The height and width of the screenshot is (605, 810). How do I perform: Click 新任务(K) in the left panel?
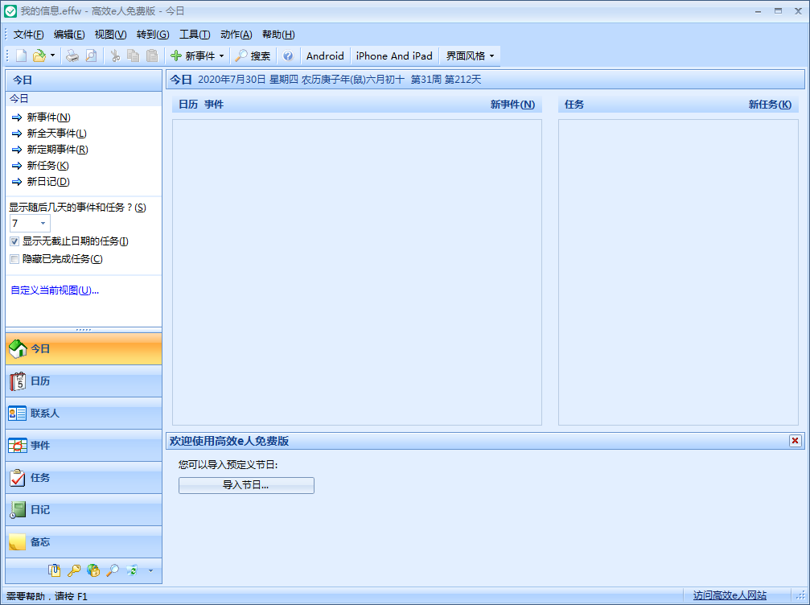point(48,165)
